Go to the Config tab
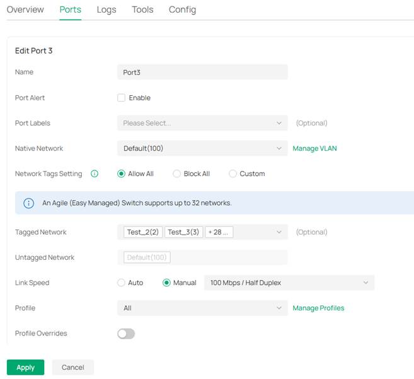 (182, 9)
